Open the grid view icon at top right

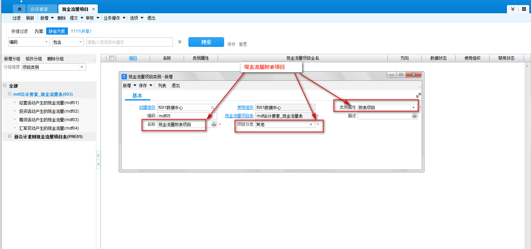[524, 9]
